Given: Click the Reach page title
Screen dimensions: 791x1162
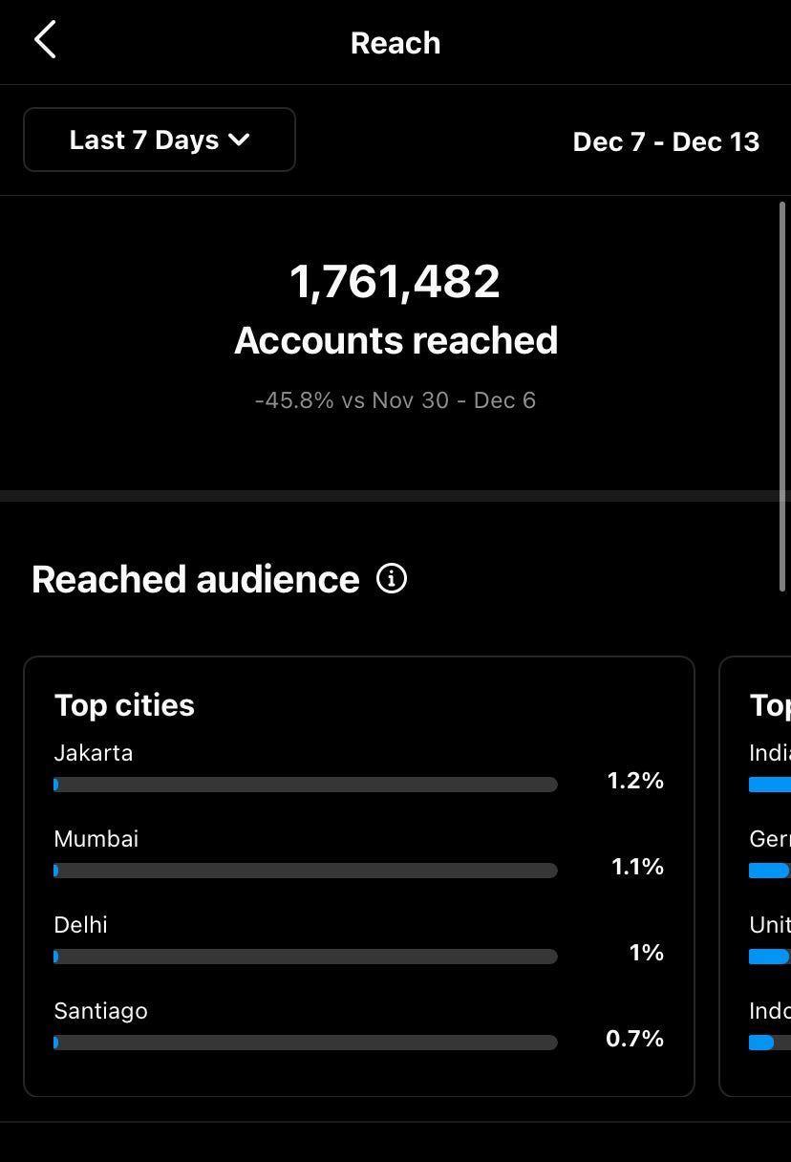Looking at the screenshot, I should [x=395, y=43].
